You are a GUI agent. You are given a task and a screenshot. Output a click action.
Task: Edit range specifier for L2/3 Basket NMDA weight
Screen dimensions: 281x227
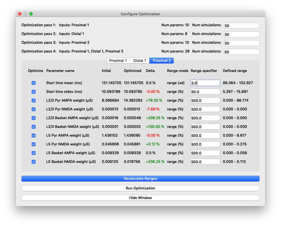click(x=205, y=127)
